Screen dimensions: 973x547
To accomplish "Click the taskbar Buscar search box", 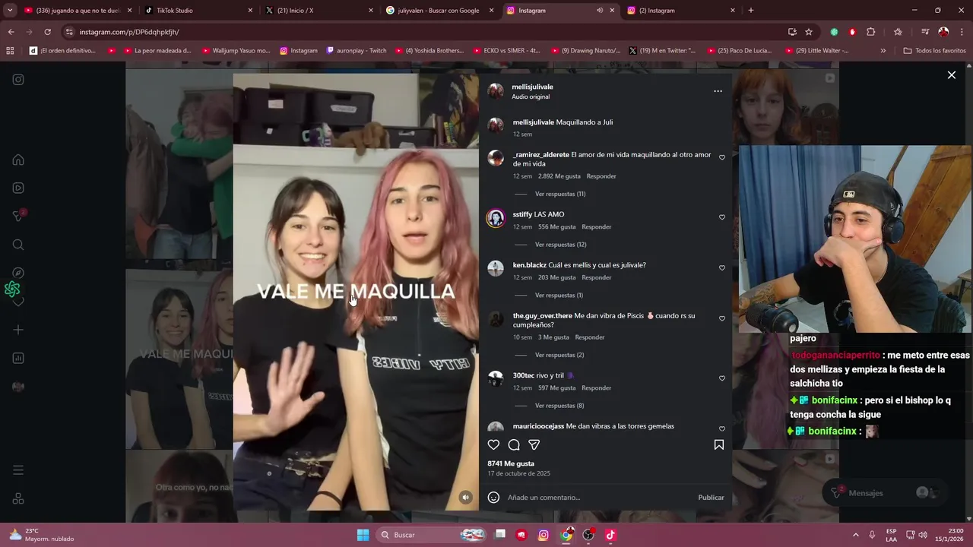I will 431,535.
